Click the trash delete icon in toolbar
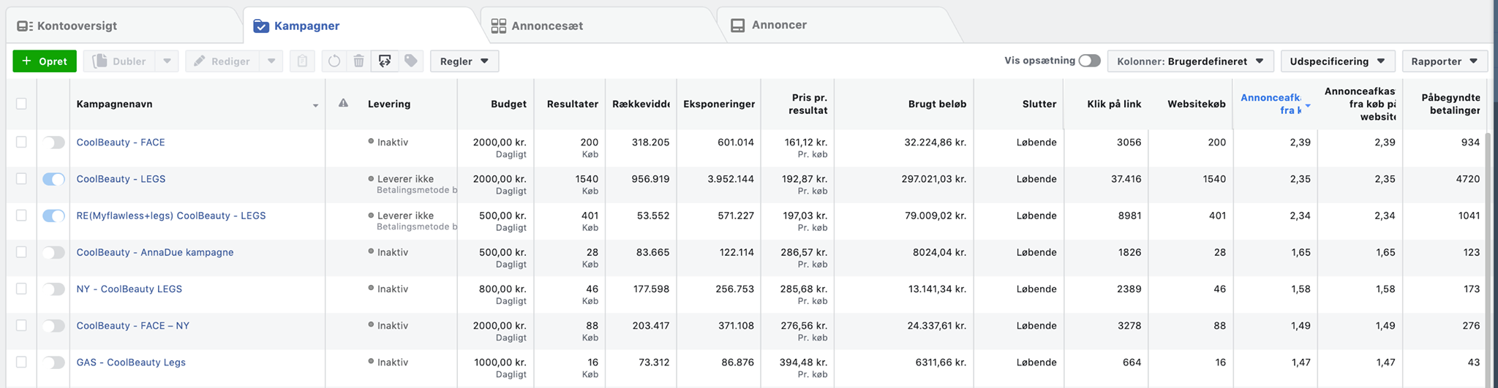 [358, 61]
